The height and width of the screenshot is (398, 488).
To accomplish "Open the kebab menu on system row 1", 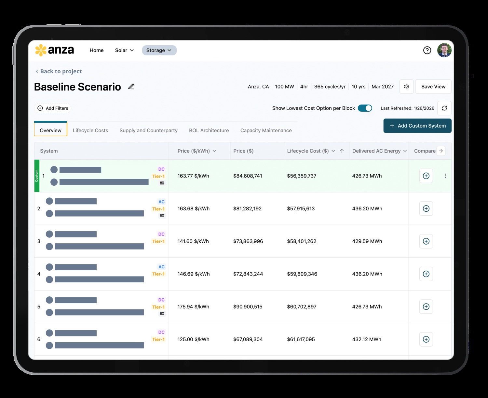I will pos(445,176).
